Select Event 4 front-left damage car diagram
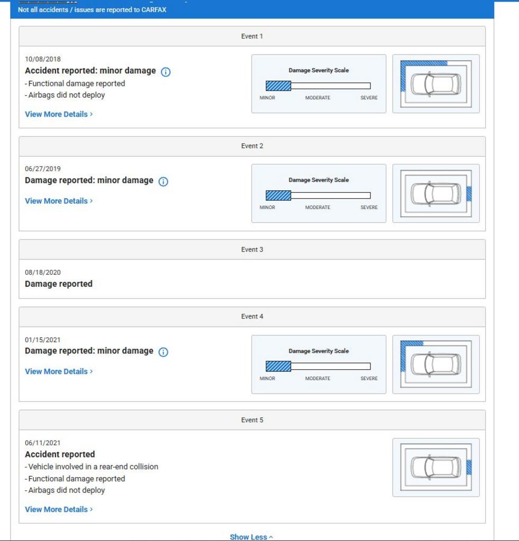Viewport: 519px width, 541px height. (x=435, y=365)
